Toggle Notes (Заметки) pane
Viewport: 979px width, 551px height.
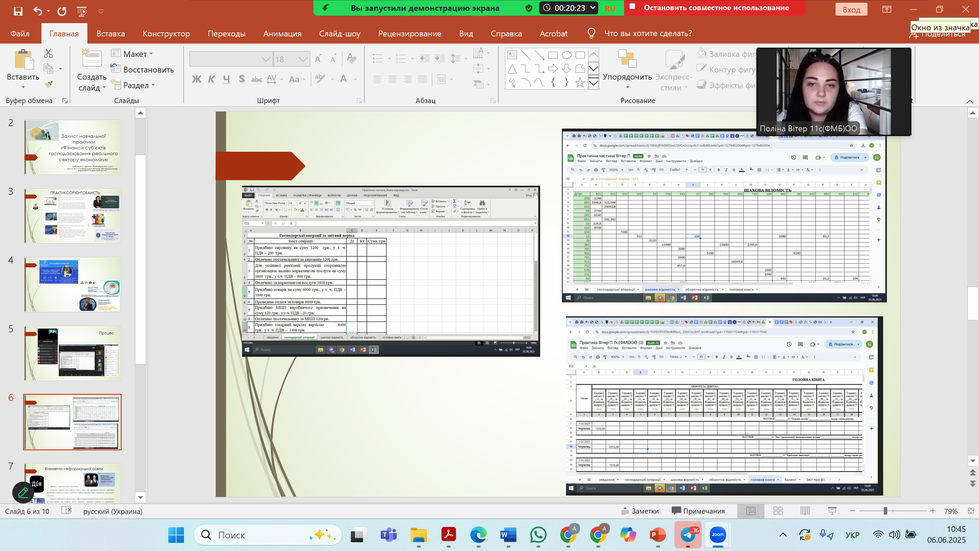640,511
